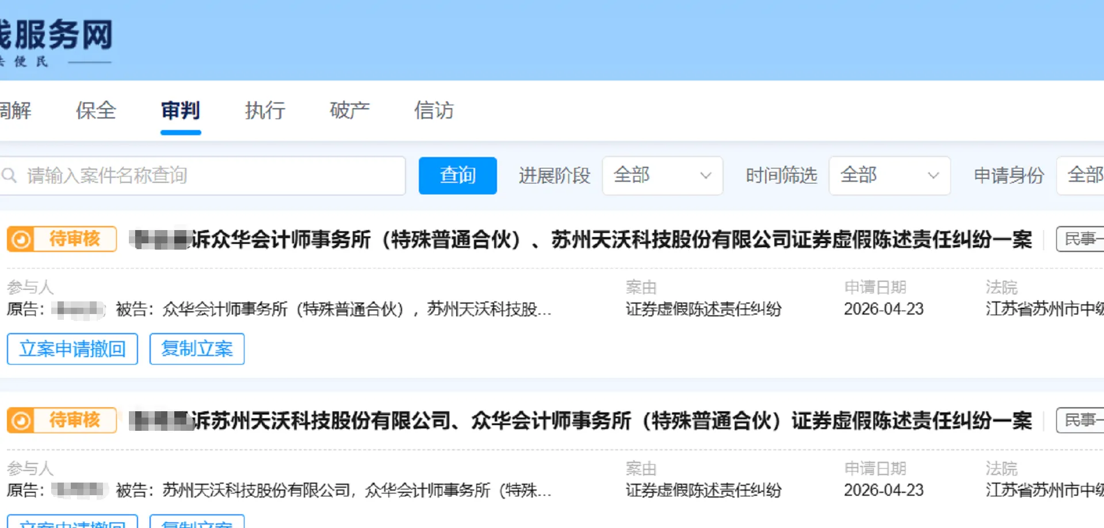This screenshot has width=1104, height=528.
Task: Open the 破产 tab
Action: (x=350, y=110)
